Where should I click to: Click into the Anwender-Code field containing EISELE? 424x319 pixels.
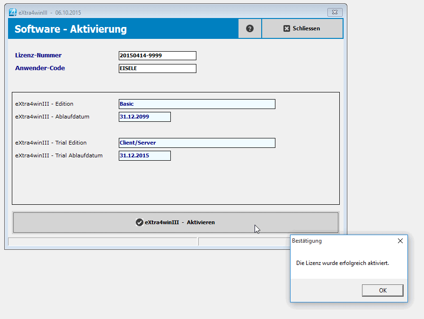[157, 68]
